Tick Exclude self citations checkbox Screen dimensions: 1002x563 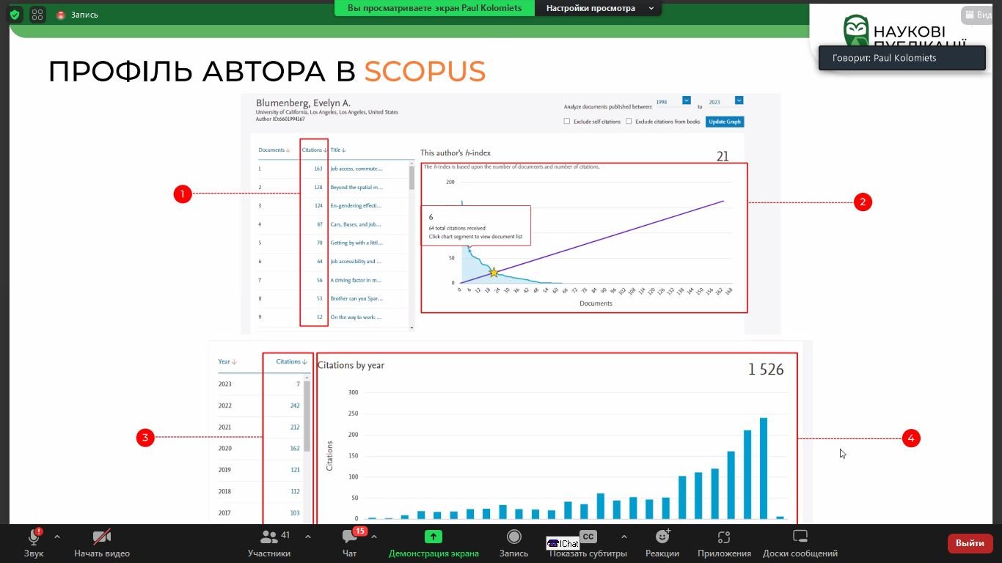click(566, 122)
